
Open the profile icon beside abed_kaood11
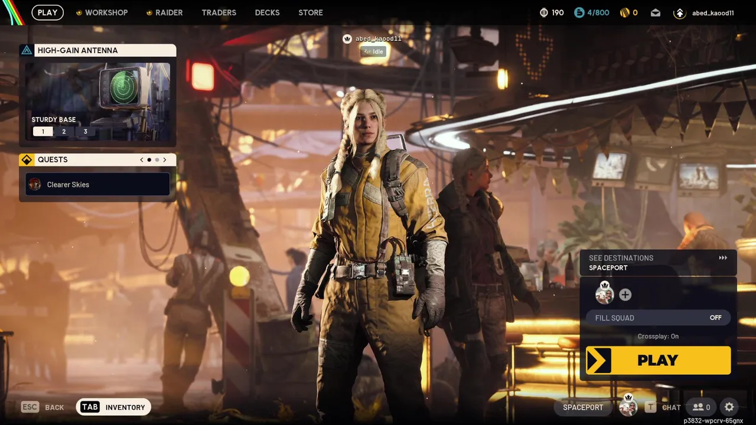click(679, 13)
